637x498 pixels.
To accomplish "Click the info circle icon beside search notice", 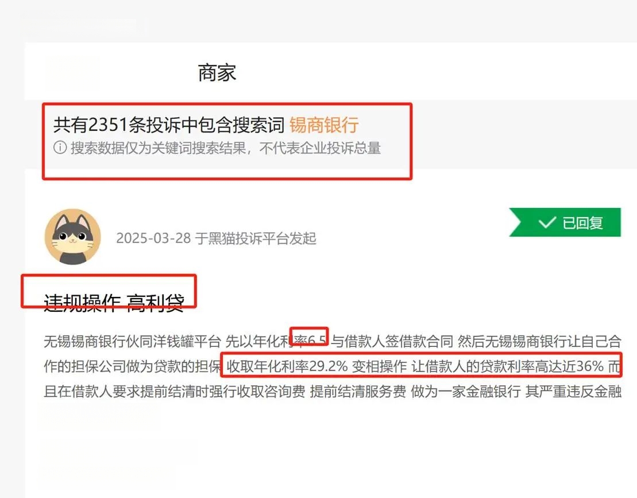I will coord(60,148).
